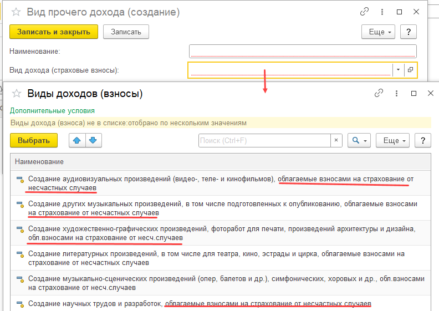Focus the 'Наименование' input field
The image size is (439, 311).
pos(303,51)
